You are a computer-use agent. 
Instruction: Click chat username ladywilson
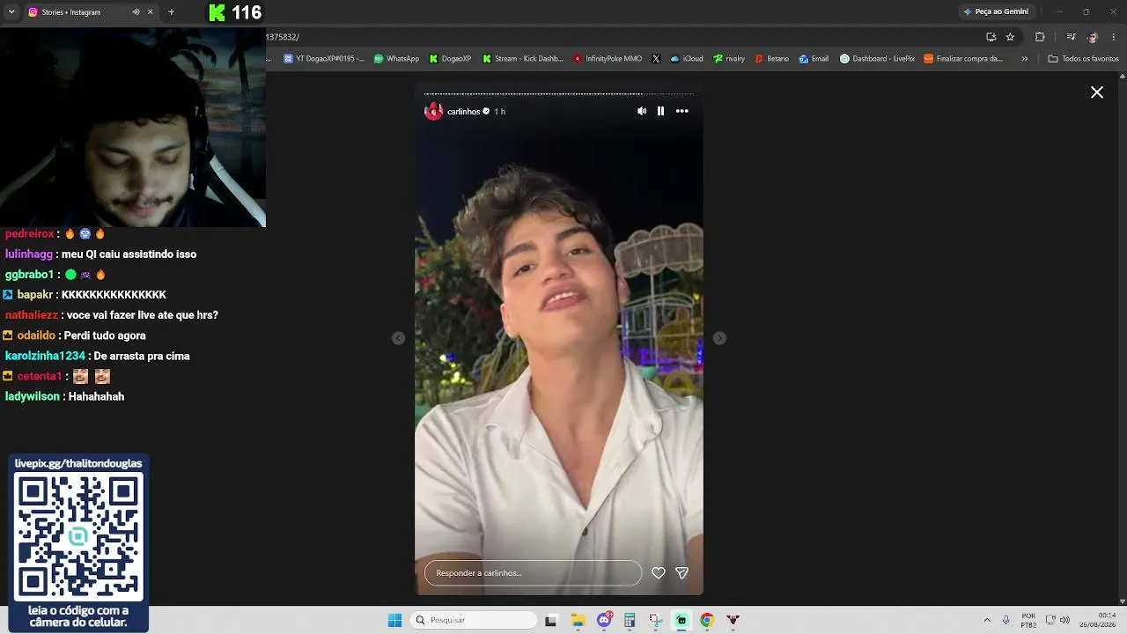tap(33, 396)
